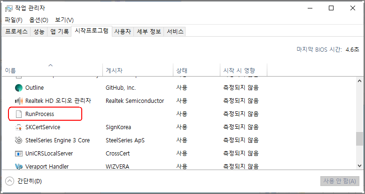The image size is (365, 194).
Task: Click publisher CrossCert
Action: pyautogui.click(x=117, y=154)
